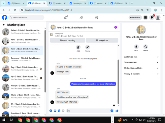Screen dimensions: 165x123
Task: Expand the Customize chat section
Action: click(x=141, y=57)
